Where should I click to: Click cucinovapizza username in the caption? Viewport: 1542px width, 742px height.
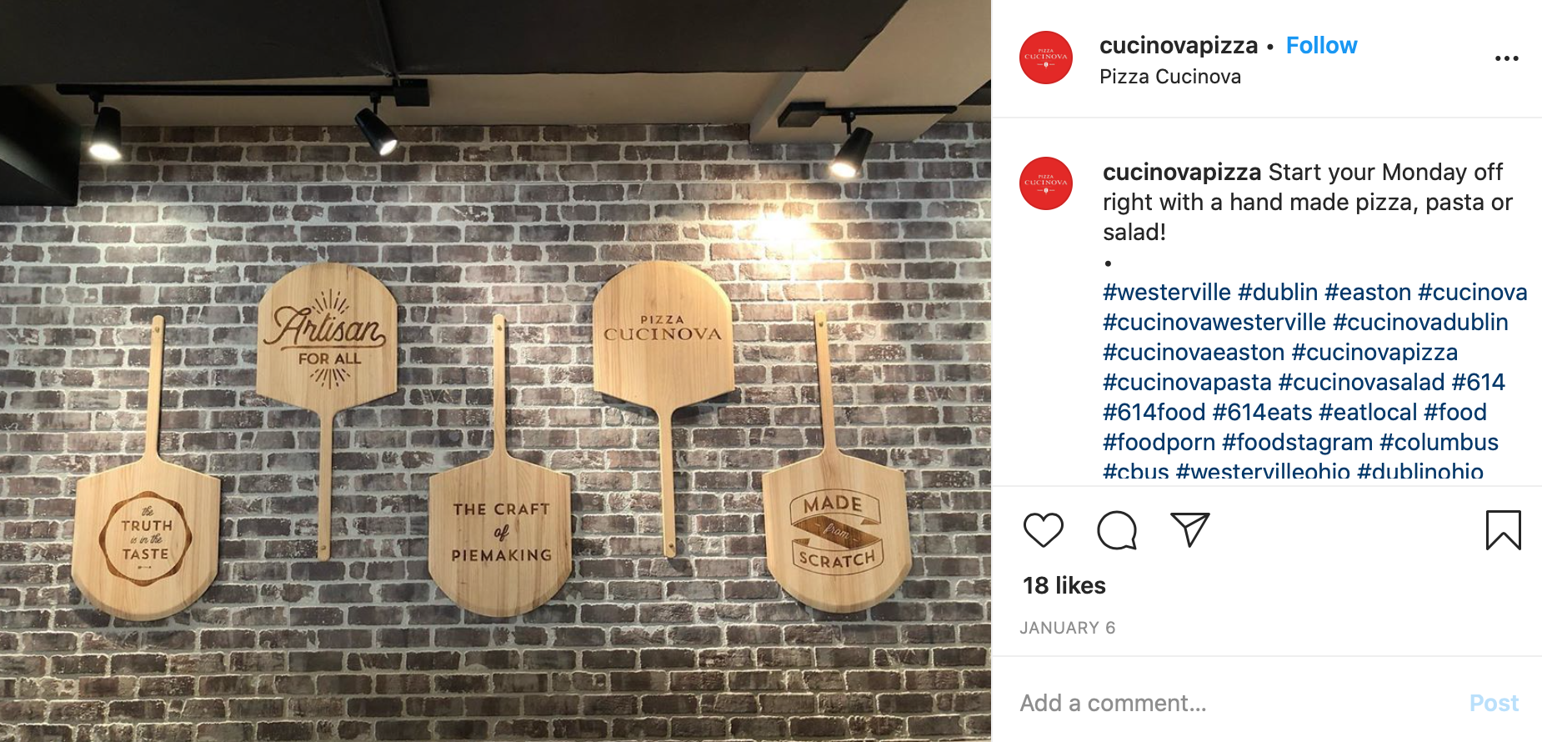click(1182, 172)
